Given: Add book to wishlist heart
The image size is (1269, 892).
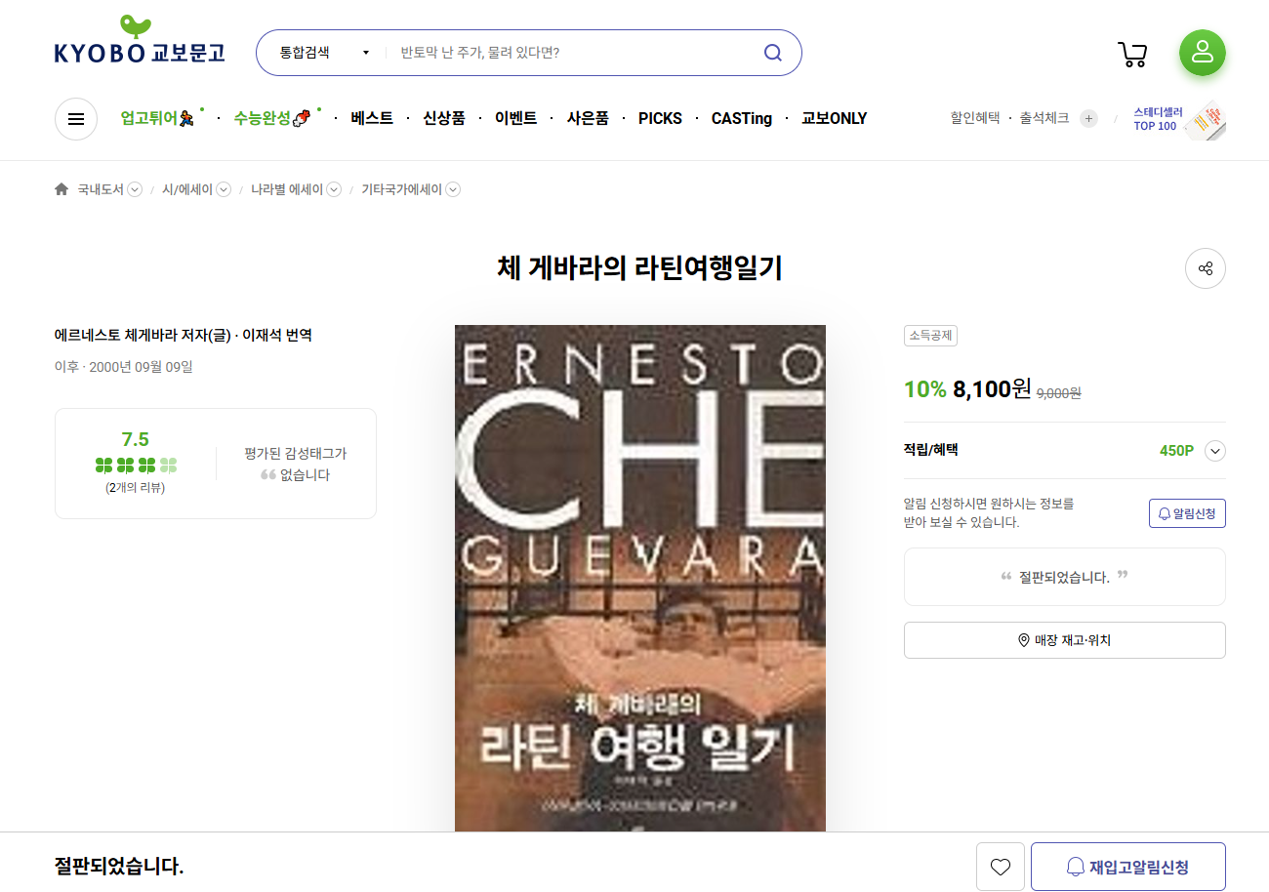Looking at the screenshot, I should [1001, 867].
